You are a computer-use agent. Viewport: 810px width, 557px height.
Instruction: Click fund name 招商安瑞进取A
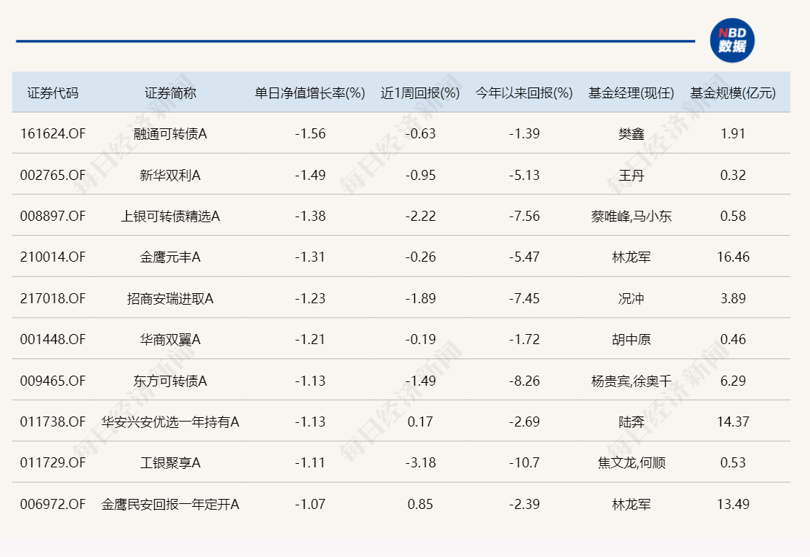[170, 298]
